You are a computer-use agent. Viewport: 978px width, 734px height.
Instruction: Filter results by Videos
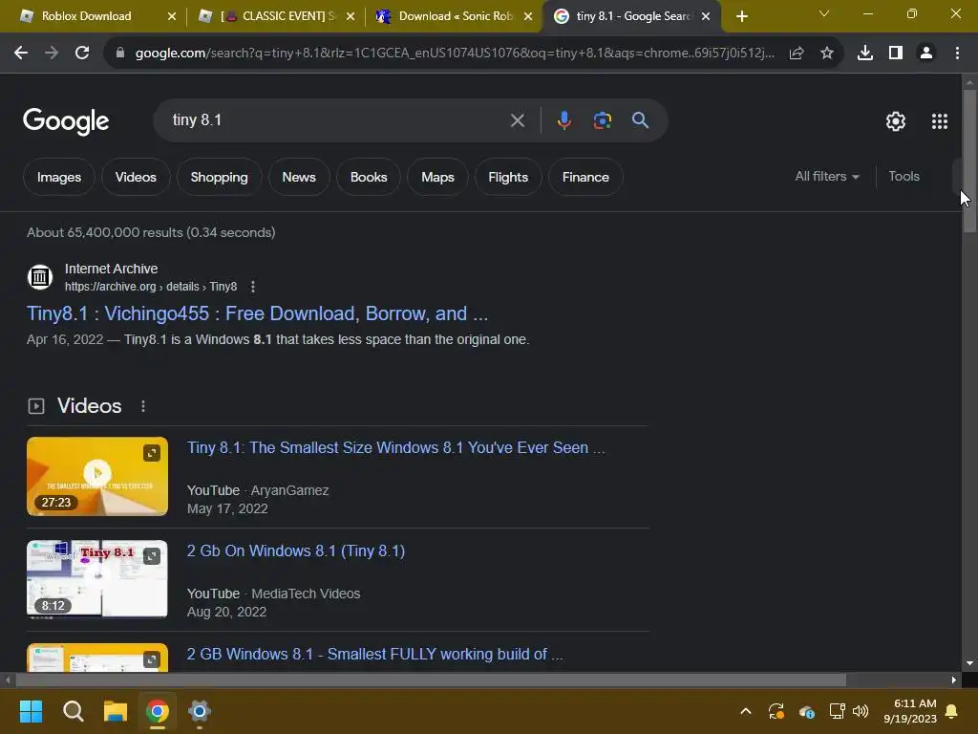(x=136, y=177)
